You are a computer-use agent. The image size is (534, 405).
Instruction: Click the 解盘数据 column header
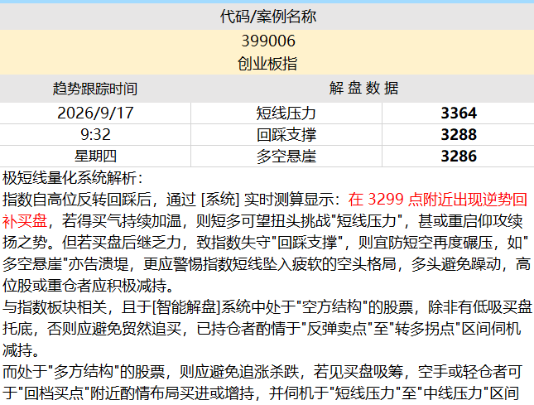tap(363, 89)
